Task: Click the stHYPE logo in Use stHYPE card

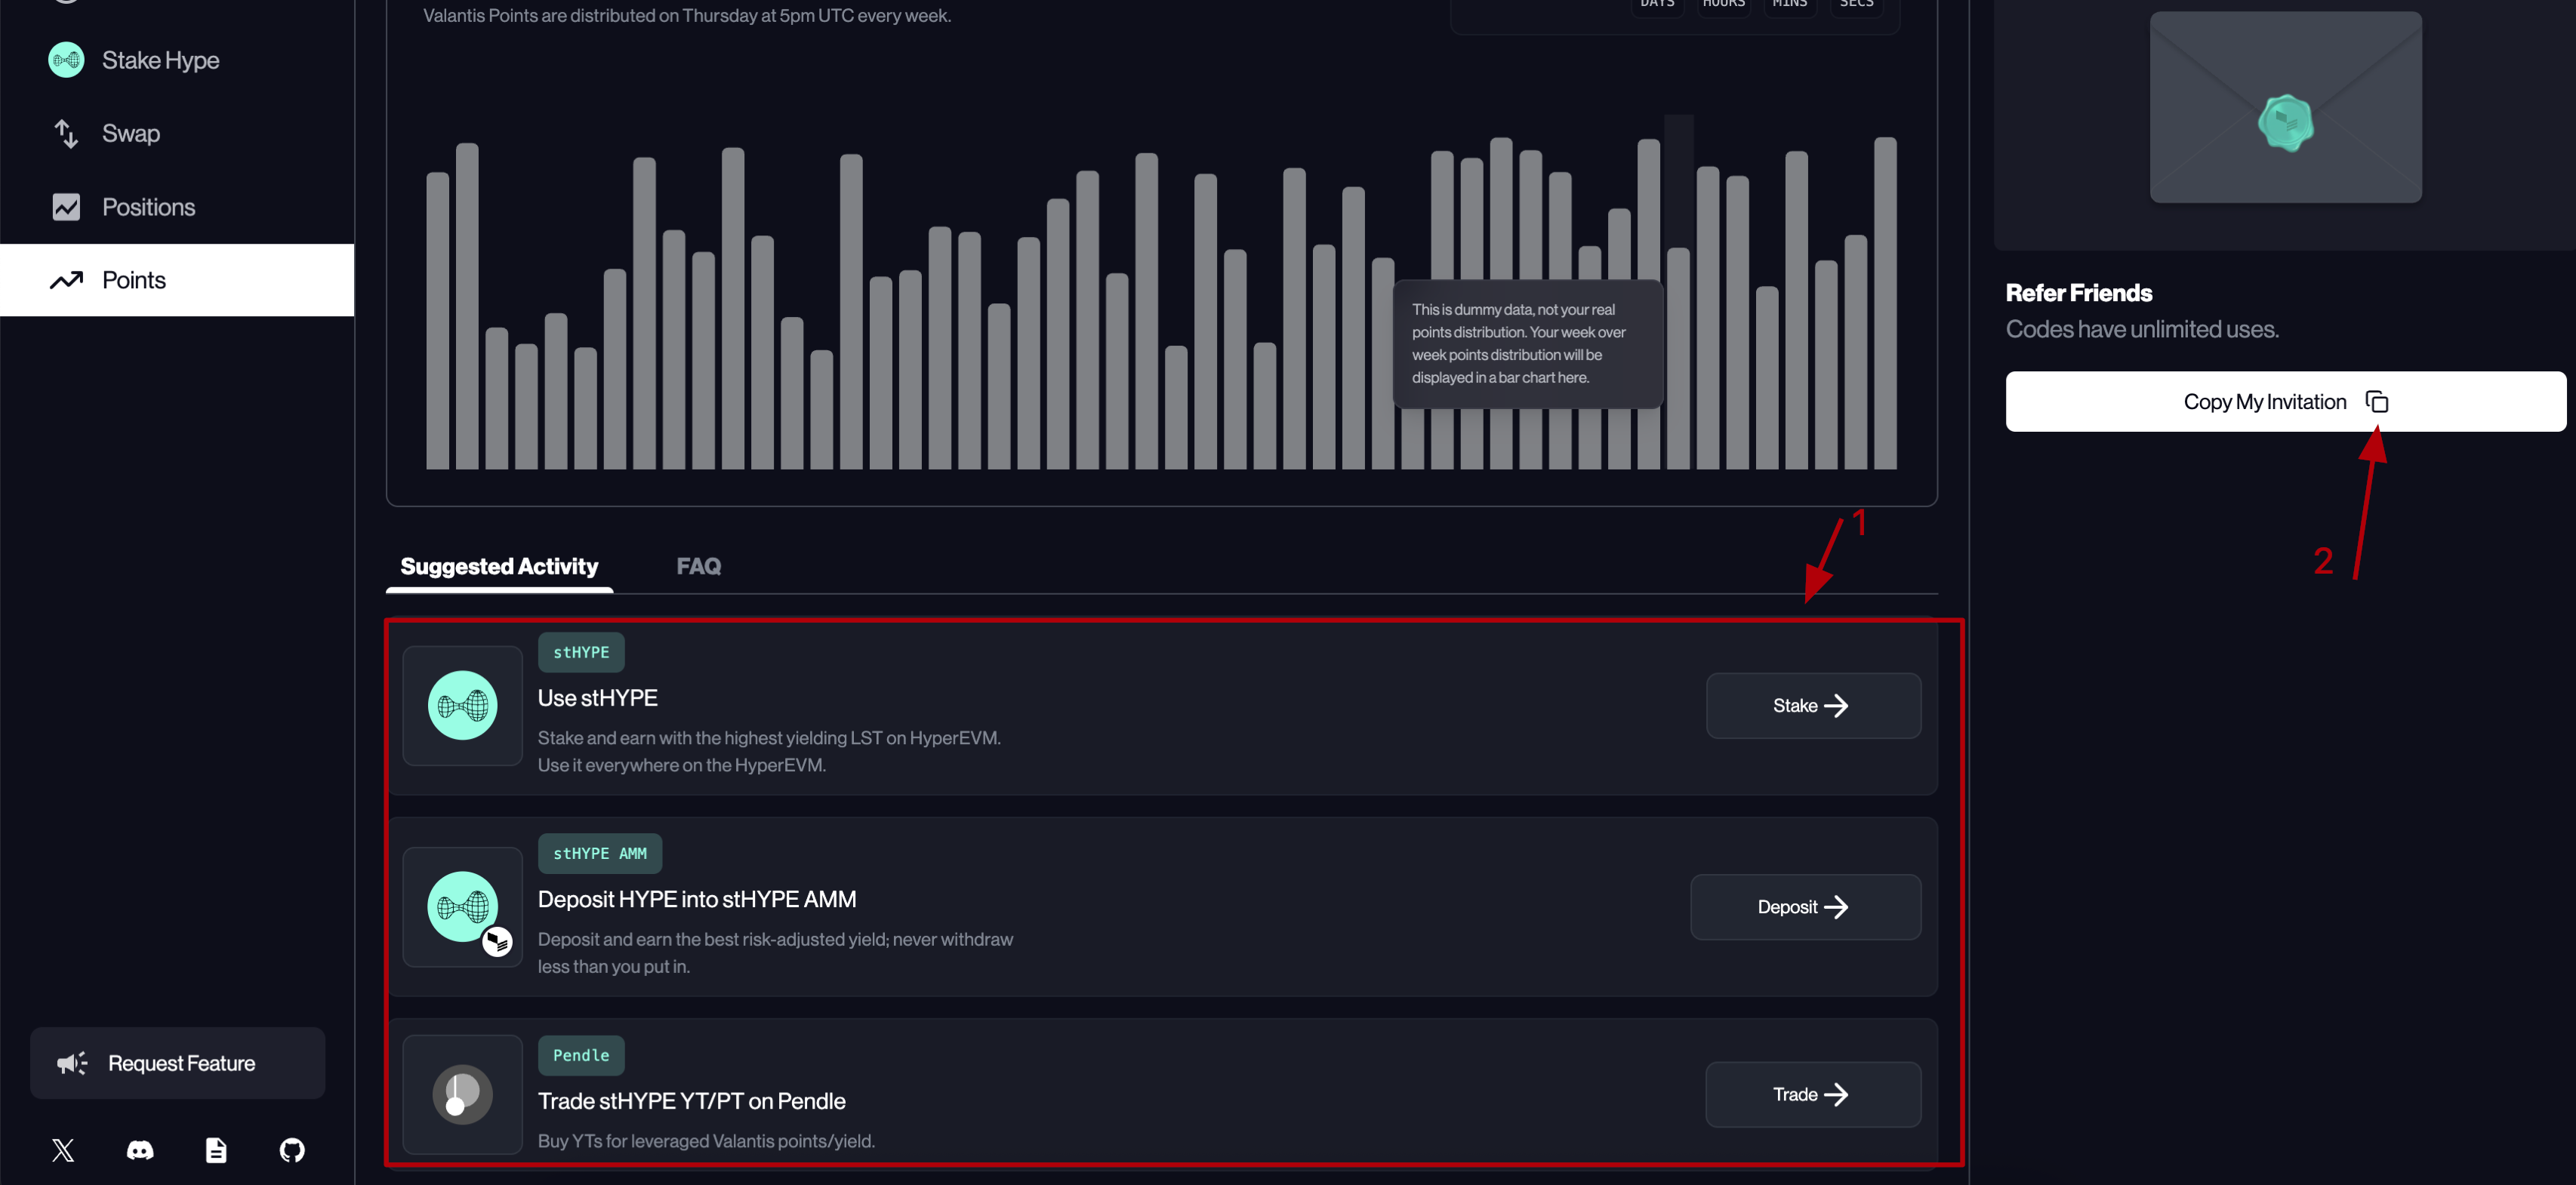Action: pos(462,705)
